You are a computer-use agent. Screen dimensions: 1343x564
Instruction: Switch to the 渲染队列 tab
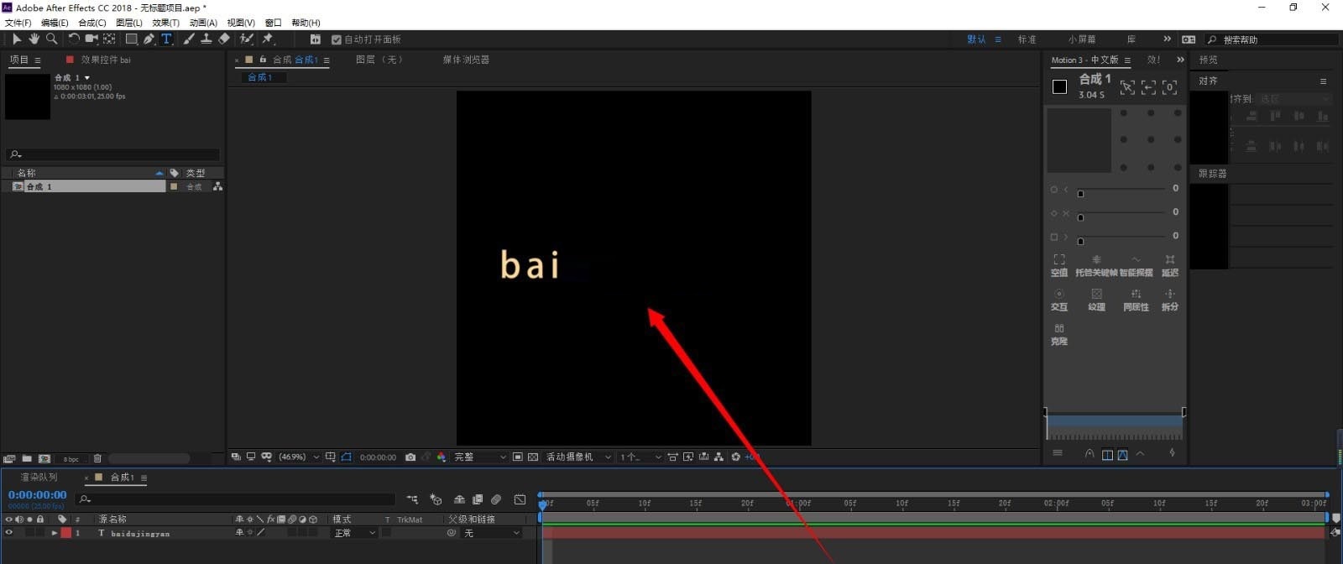tap(39, 478)
